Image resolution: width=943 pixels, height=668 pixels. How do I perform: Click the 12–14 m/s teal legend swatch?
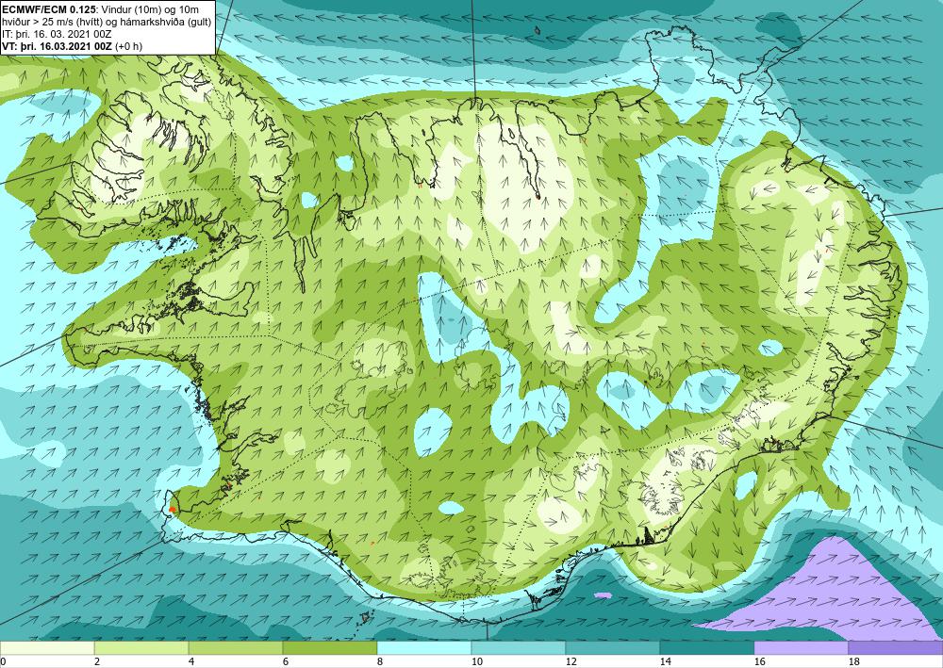(x=613, y=647)
